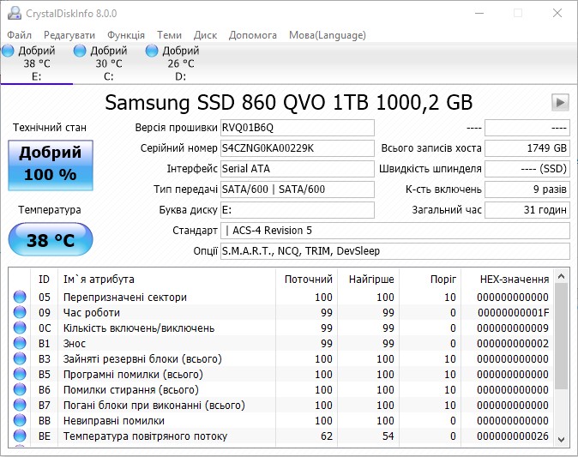
Task: Click the interface field Serial ATA
Action: 298,169
